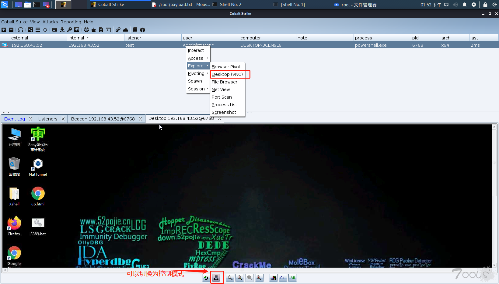Click the manage web server cloud icon
This screenshot has height=284, width=499.
pyautogui.click(x=125, y=30)
